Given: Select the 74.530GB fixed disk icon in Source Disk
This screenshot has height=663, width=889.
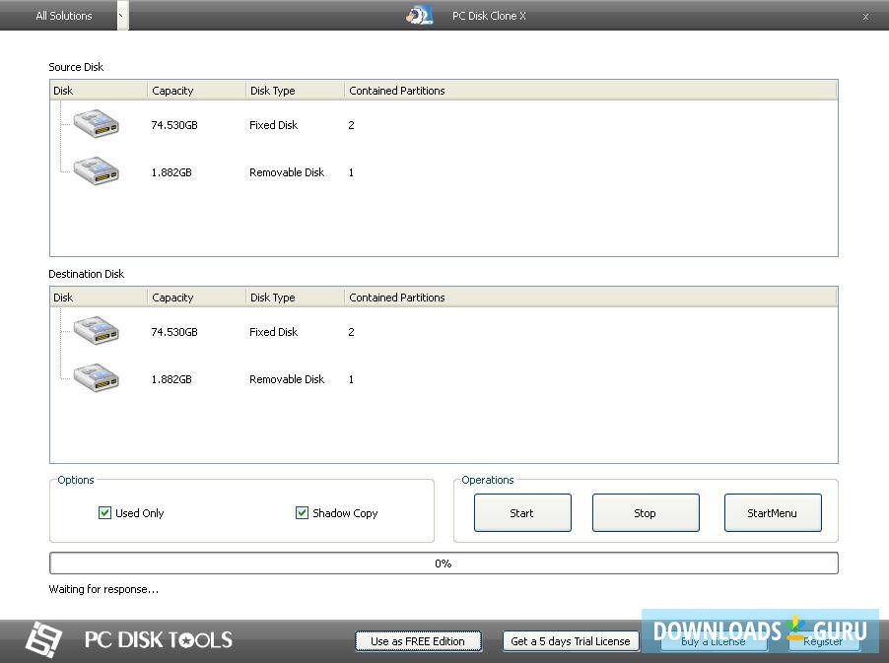Looking at the screenshot, I should coord(96,124).
